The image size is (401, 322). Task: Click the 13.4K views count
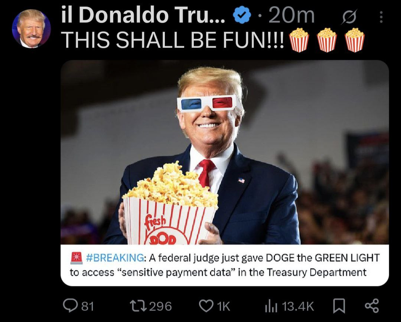pyautogui.click(x=298, y=306)
